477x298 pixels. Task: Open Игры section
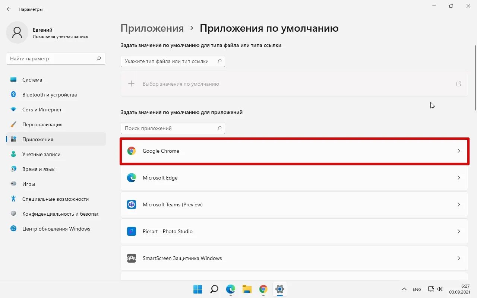(56, 184)
